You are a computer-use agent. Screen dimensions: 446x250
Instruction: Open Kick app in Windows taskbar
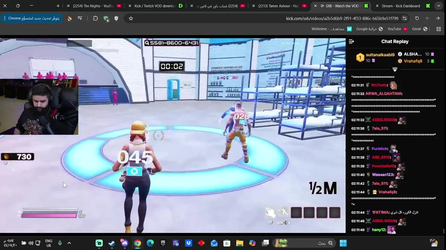[99, 243]
